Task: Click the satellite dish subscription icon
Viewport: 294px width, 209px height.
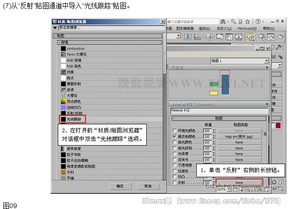Action: point(241,22)
